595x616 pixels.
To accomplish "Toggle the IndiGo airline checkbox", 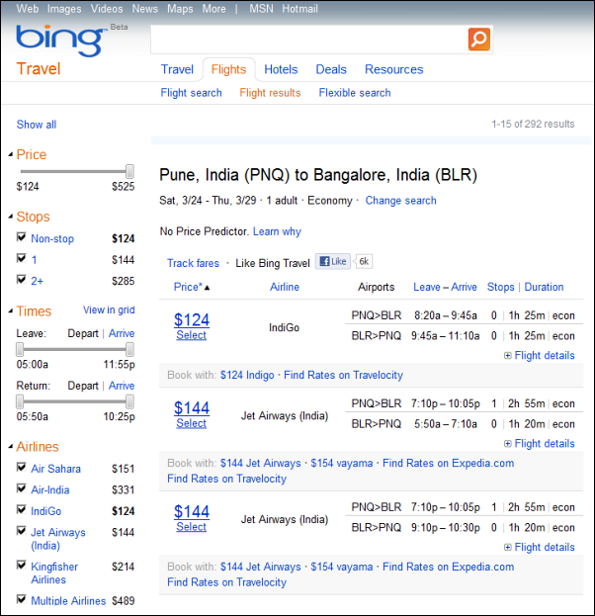I will pyautogui.click(x=21, y=509).
